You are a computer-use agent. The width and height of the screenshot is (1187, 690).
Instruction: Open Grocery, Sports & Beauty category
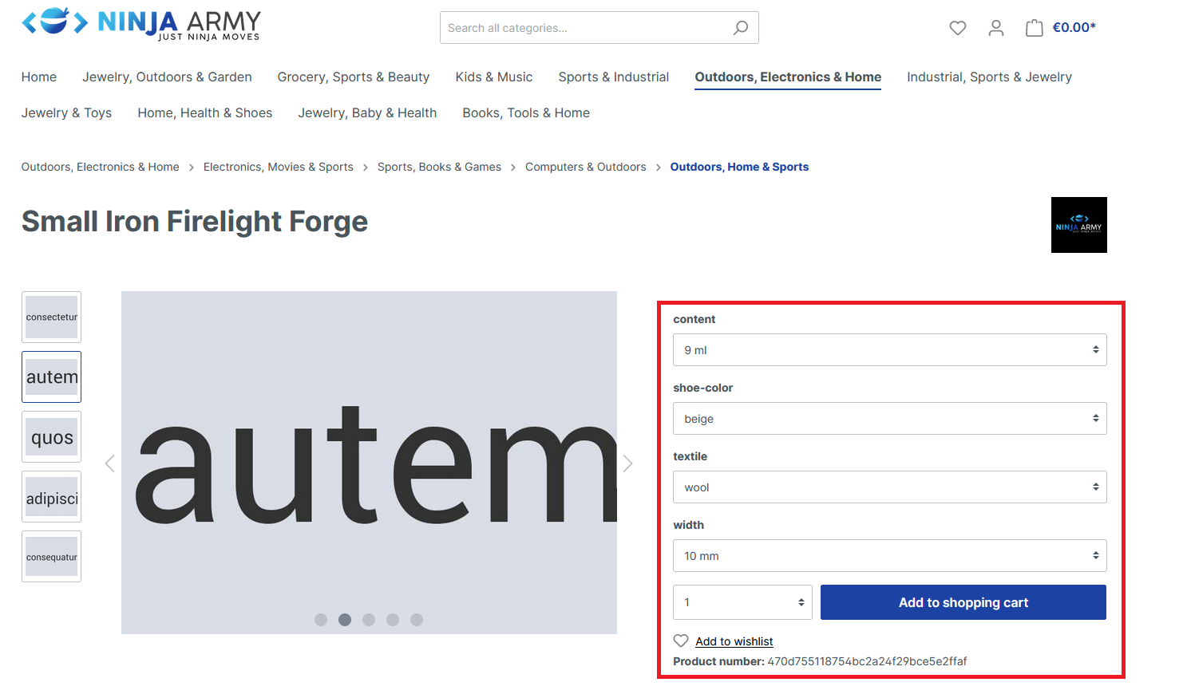pos(354,77)
